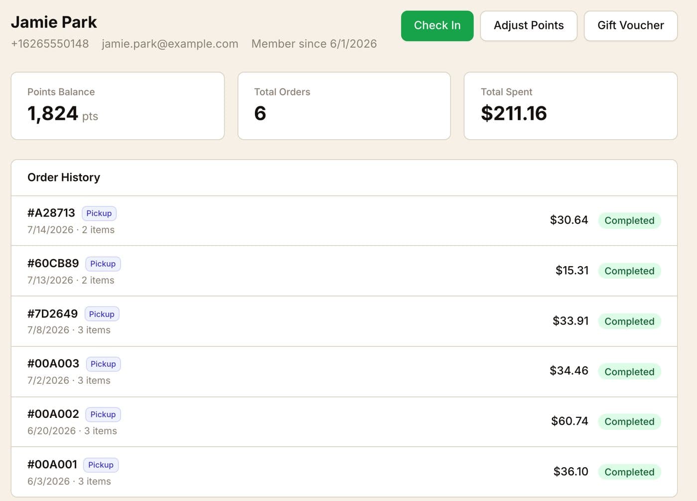
Task: Select the Total Orders card
Action: [x=344, y=106]
